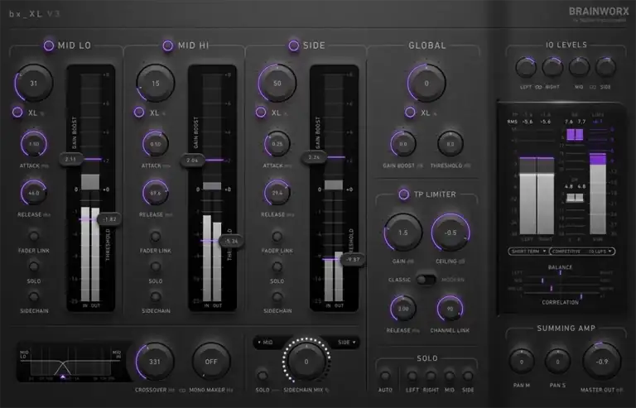
Task: Click the crossover frequency graph display
Action: click(x=71, y=362)
